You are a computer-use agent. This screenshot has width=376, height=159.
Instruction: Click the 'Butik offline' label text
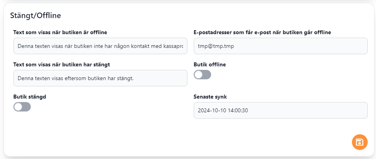click(210, 64)
